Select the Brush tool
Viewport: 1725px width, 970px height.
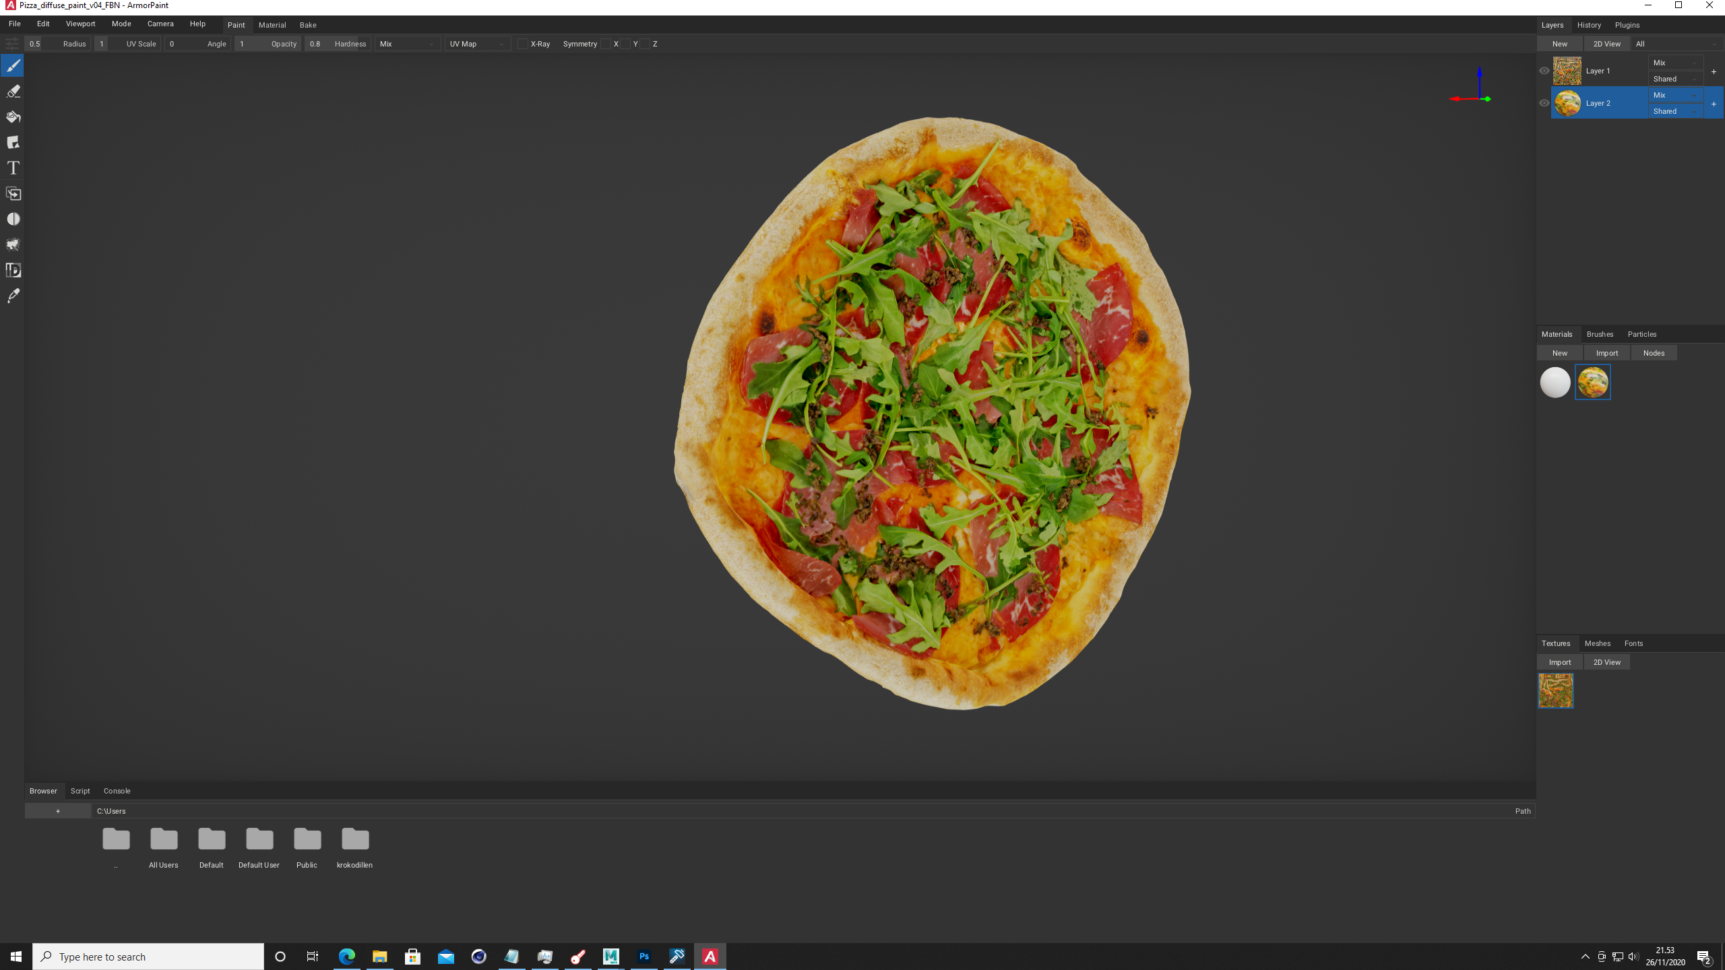[13, 66]
